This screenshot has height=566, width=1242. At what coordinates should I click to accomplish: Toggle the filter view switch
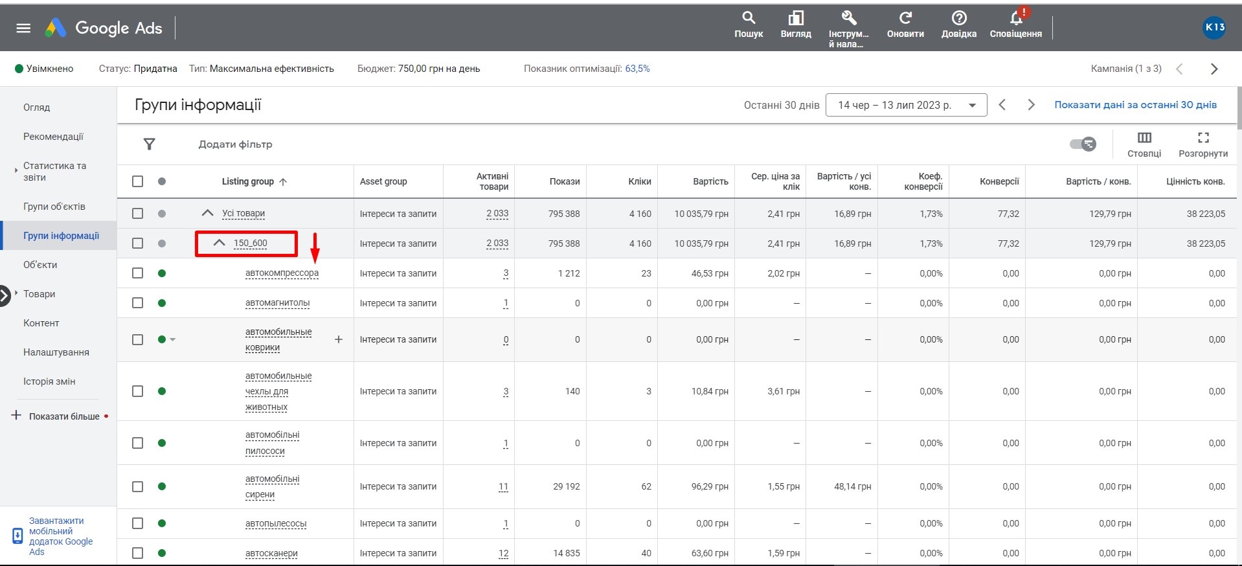click(x=1083, y=144)
